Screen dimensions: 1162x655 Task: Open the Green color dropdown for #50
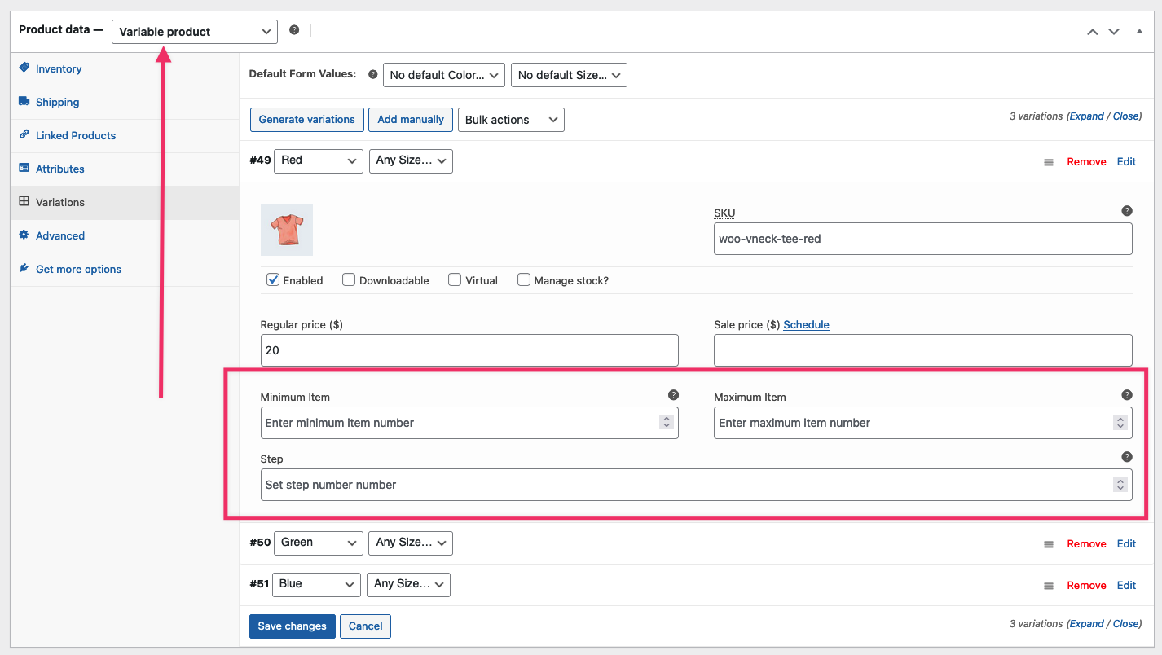(319, 543)
